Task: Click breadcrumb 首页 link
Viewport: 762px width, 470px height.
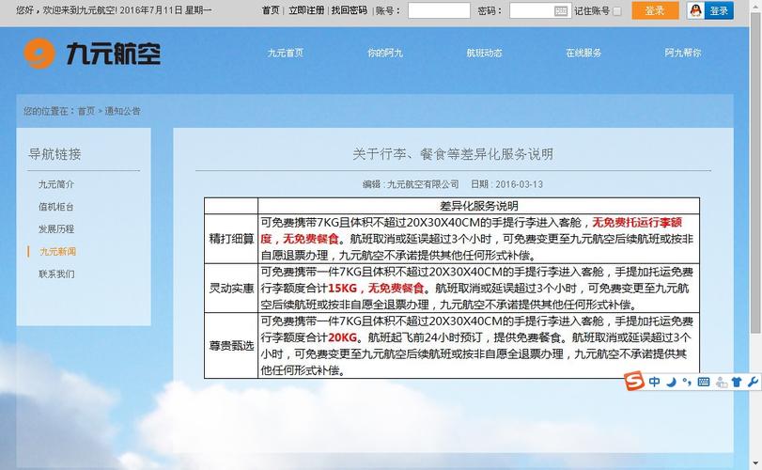Action: point(86,111)
